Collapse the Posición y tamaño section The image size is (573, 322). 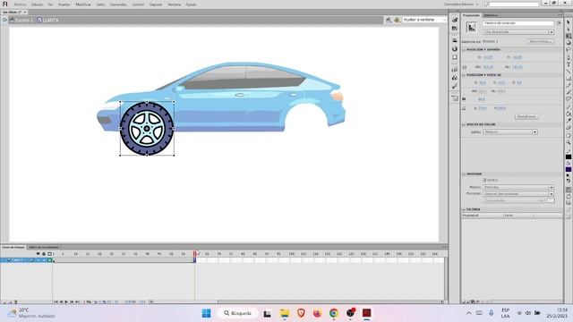point(464,50)
